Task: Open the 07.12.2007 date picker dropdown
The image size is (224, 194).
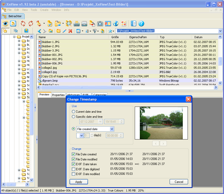Action: pos(100,122)
